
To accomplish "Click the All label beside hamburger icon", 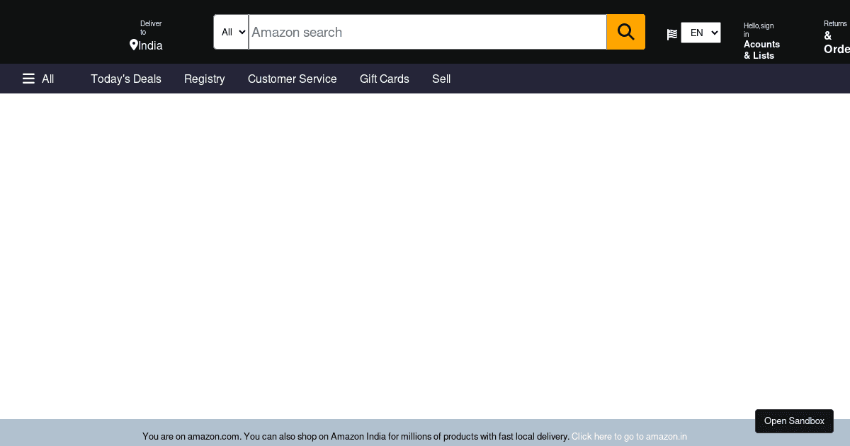I will (x=47, y=79).
